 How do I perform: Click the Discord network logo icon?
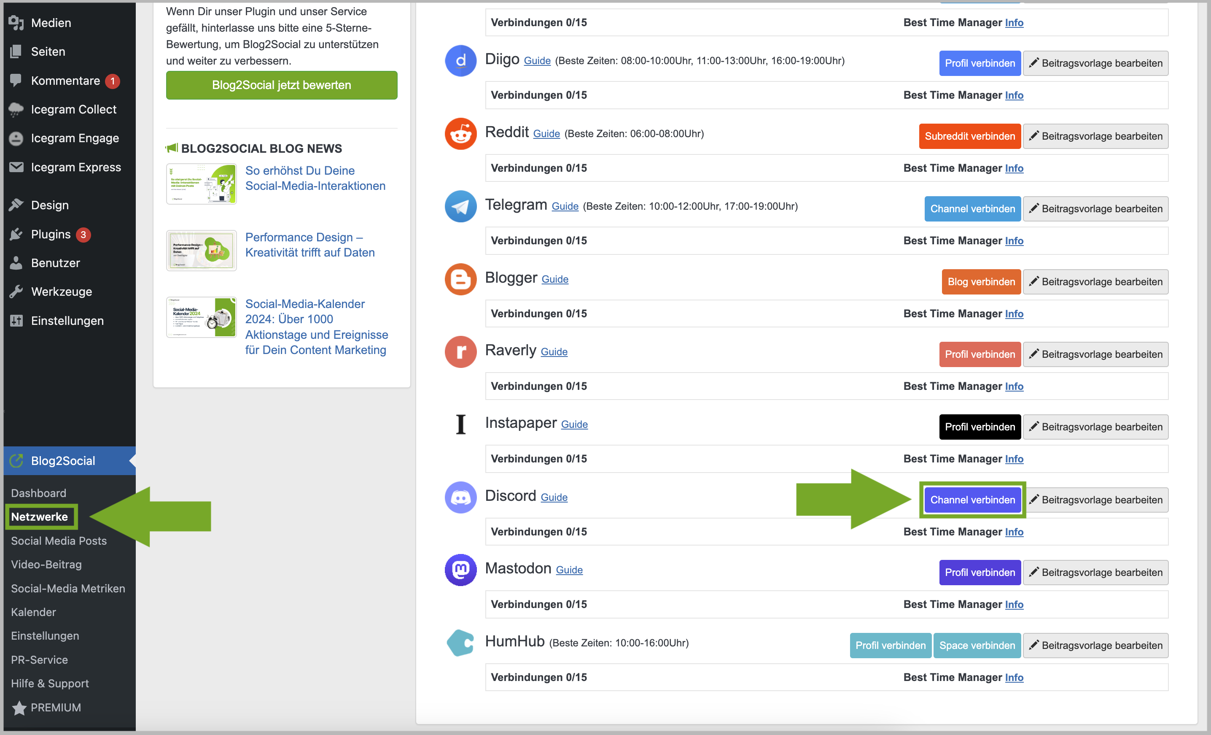[460, 497]
